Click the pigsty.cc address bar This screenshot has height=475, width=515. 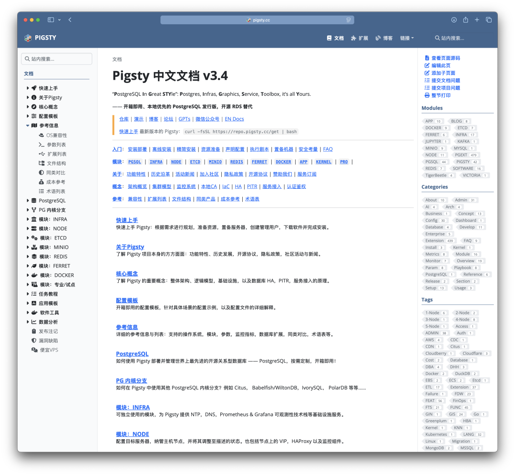tap(257, 20)
